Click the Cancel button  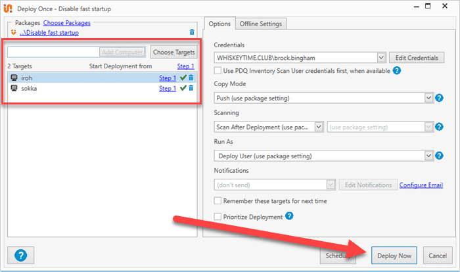pyautogui.click(x=438, y=256)
